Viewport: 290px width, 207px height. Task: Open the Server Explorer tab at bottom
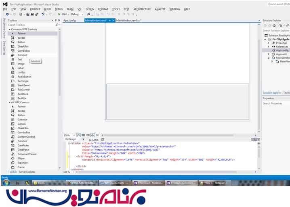click(x=27, y=171)
